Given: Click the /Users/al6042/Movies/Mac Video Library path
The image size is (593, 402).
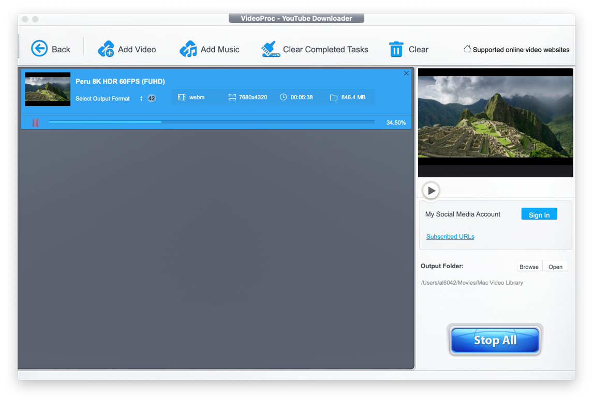Looking at the screenshot, I should (472, 283).
